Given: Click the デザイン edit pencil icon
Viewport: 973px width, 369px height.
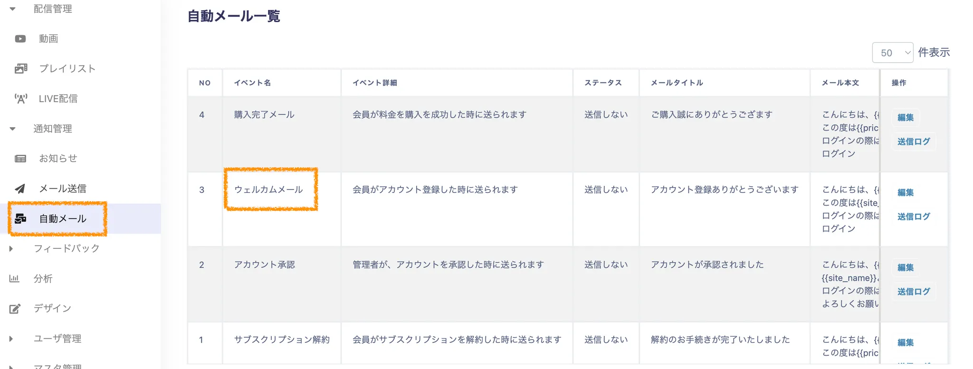Looking at the screenshot, I should pos(15,309).
